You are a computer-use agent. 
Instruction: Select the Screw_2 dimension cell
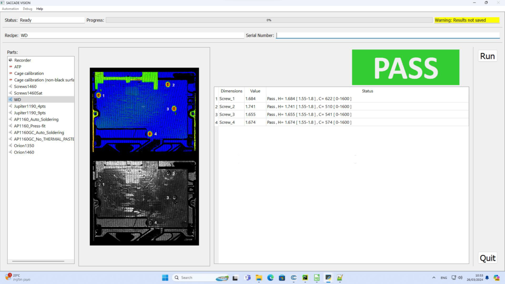pyautogui.click(x=231, y=106)
